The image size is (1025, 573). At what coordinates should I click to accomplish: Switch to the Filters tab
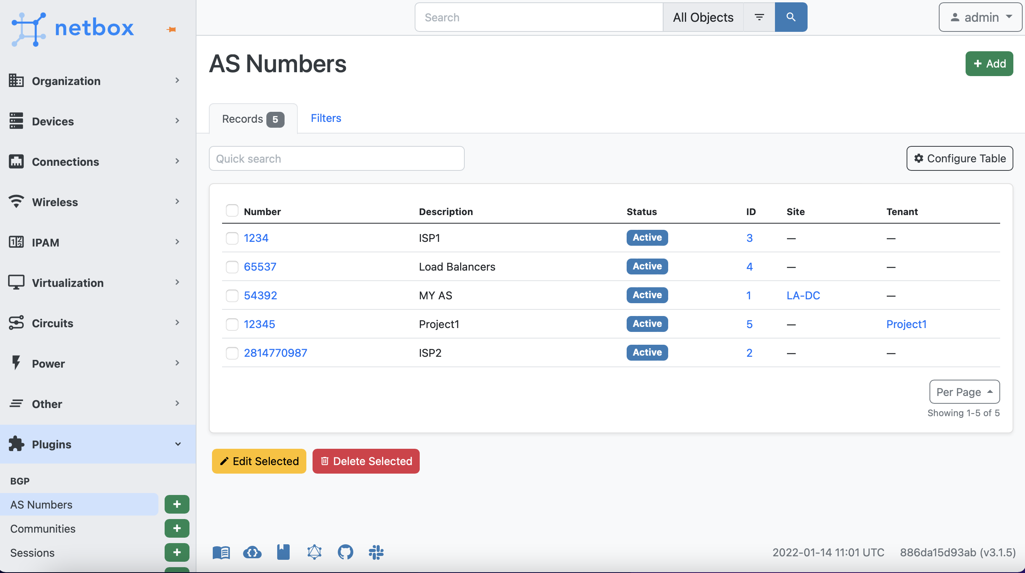(x=326, y=118)
